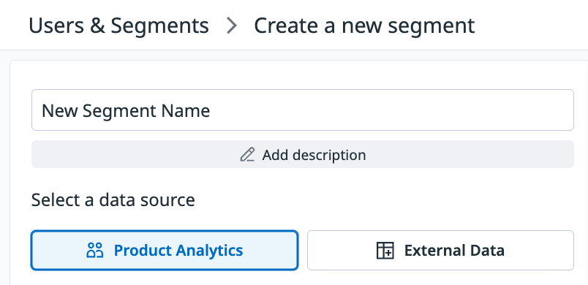The image size is (588, 285).
Task: Select the Create a new segment breadcrumb
Action: coord(364,26)
